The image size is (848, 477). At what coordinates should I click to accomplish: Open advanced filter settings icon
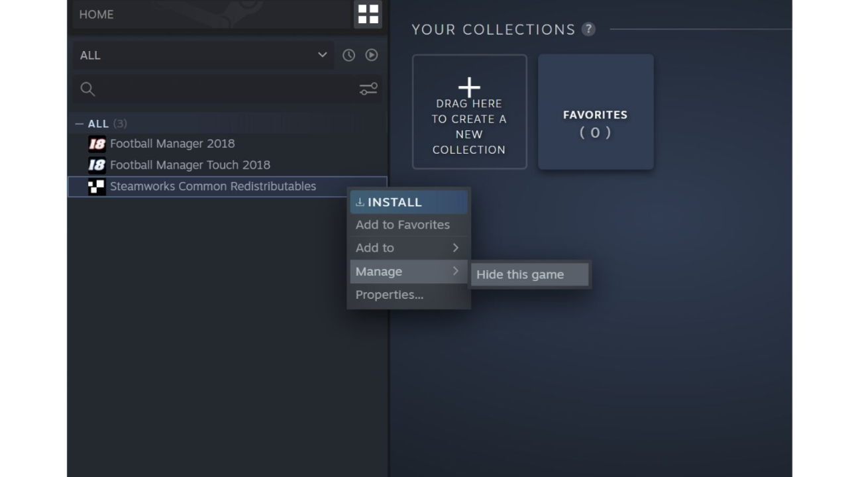point(368,89)
